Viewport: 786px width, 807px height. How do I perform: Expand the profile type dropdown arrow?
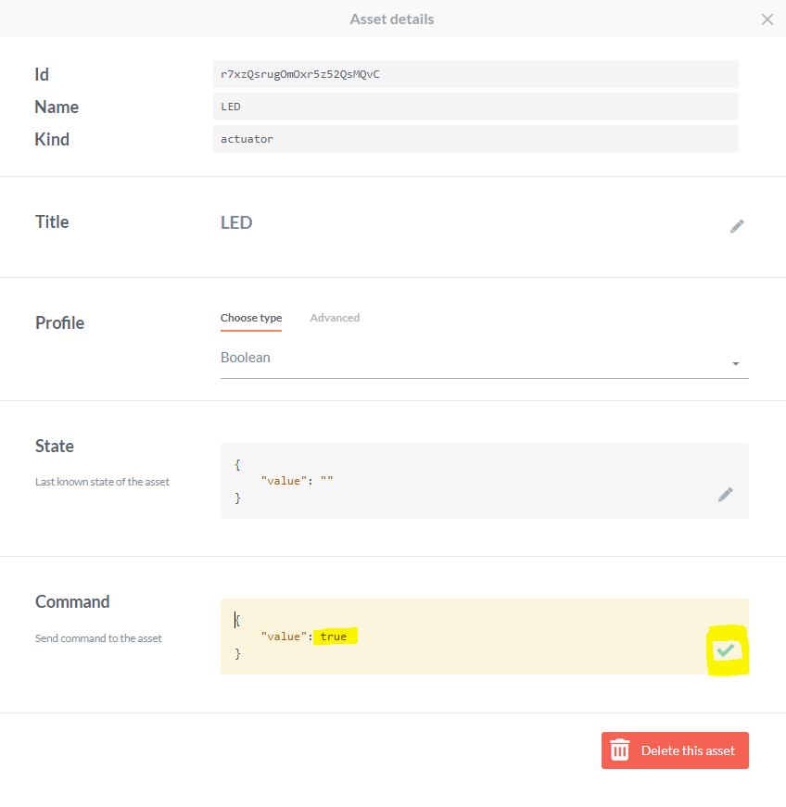(x=736, y=364)
